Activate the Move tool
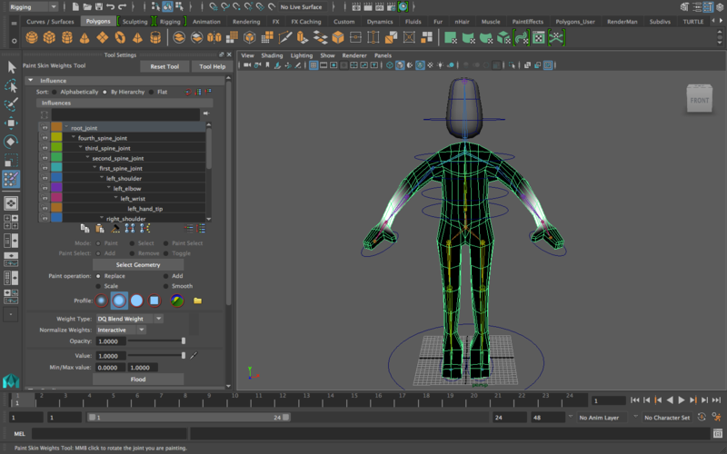Image resolution: width=727 pixels, height=454 pixels. (11, 123)
